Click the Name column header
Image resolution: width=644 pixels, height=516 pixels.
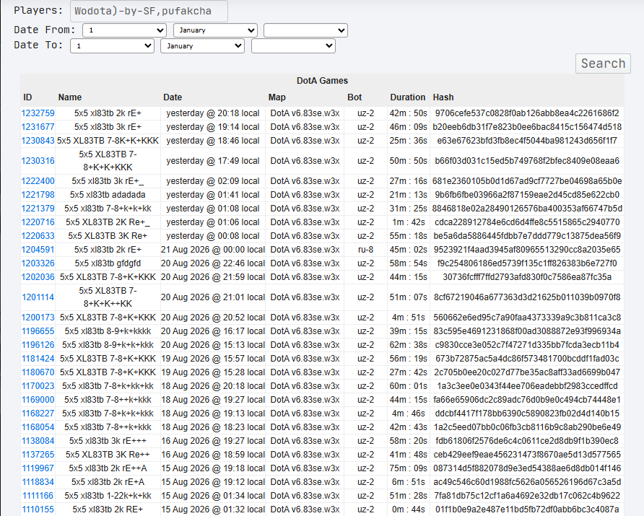click(x=70, y=97)
